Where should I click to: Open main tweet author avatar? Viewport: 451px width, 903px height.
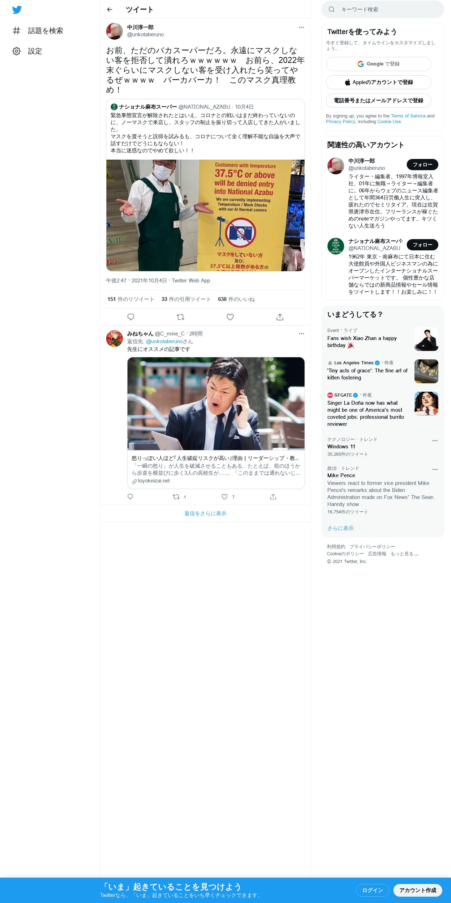(115, 31)
